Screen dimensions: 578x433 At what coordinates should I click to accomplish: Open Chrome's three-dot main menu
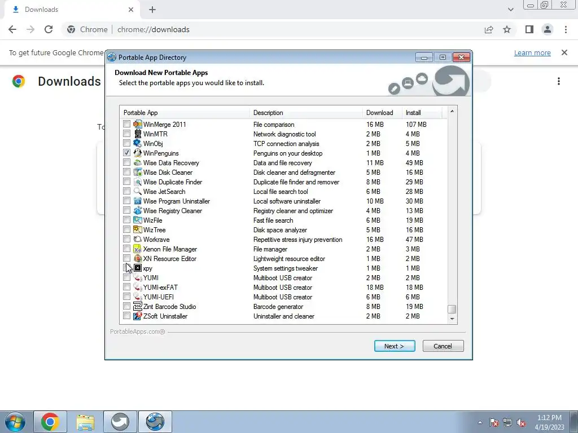pyautogui.click(x=566, y=29)
